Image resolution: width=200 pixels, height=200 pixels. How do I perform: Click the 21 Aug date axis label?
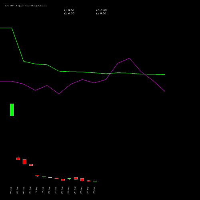56,190
